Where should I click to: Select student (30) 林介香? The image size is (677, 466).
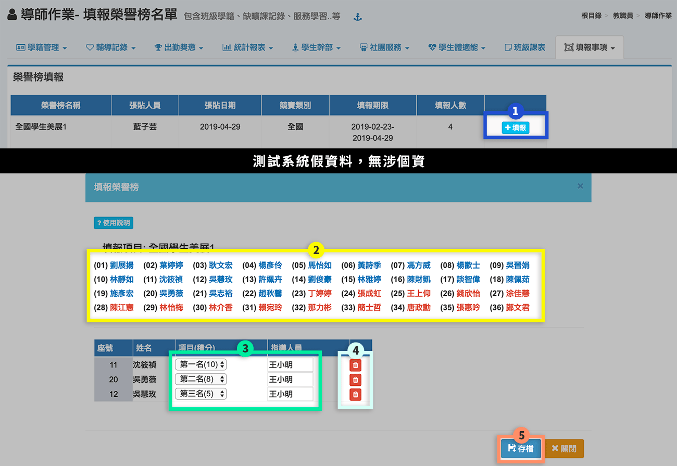[221, 307]
